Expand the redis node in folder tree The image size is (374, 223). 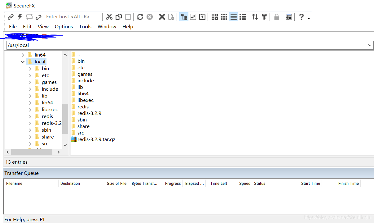pos(30,116)
